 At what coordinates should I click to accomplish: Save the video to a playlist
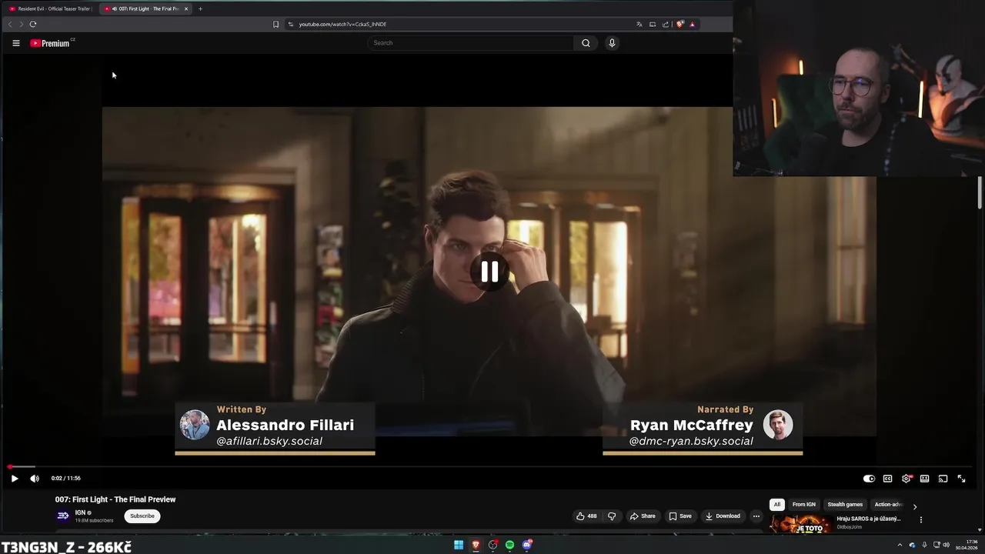pyautogui.click(x=680, y=516)
